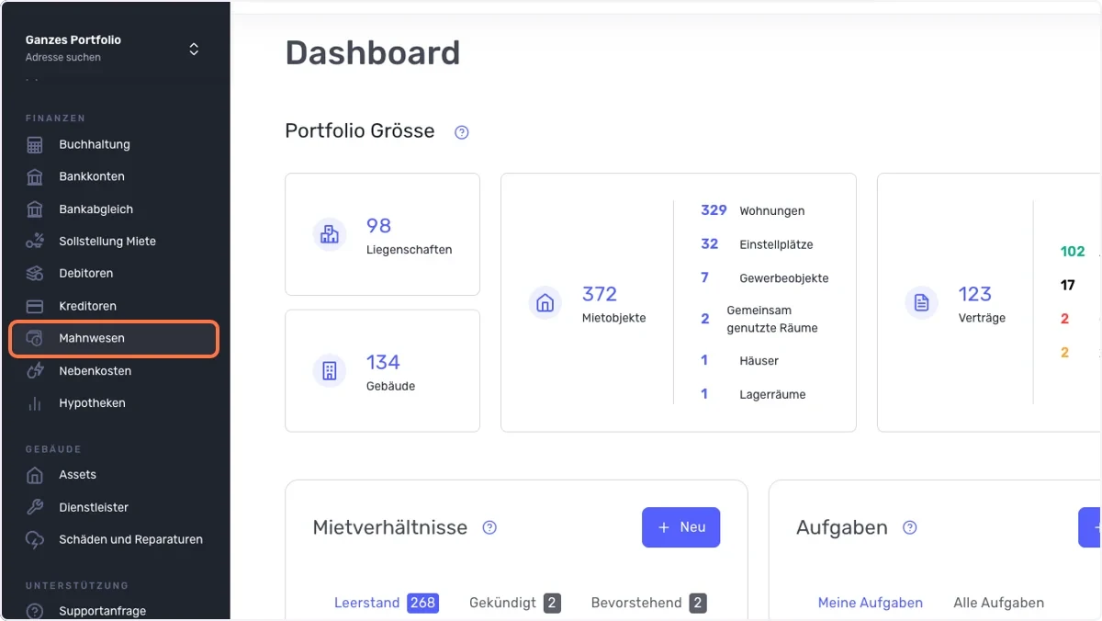
Task: Click help icon beside Mietverhältnisse heading
Action: point(489,527)
